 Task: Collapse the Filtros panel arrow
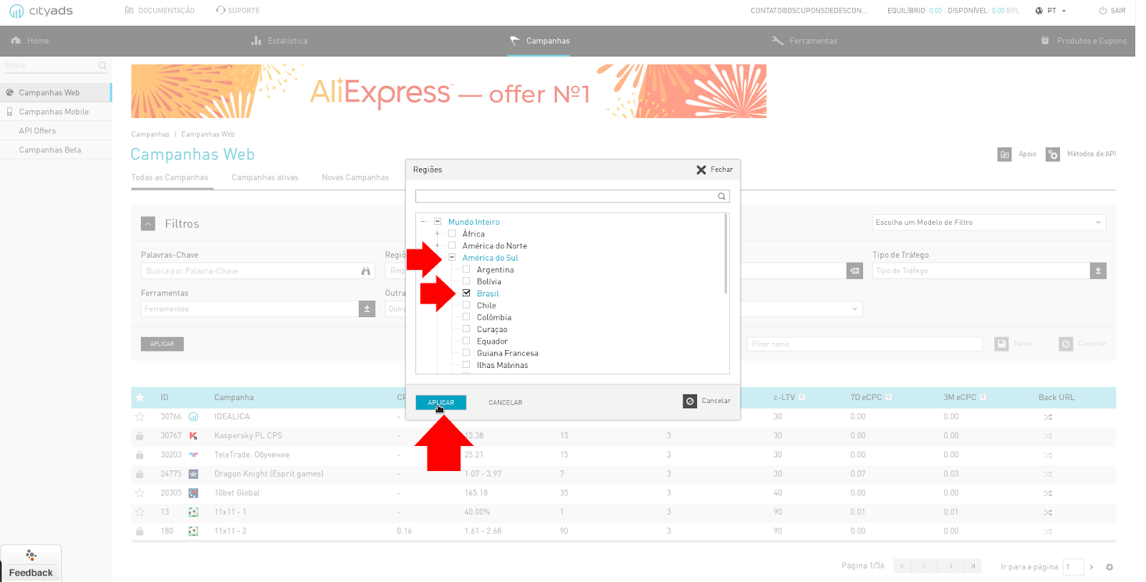point(148,224)
